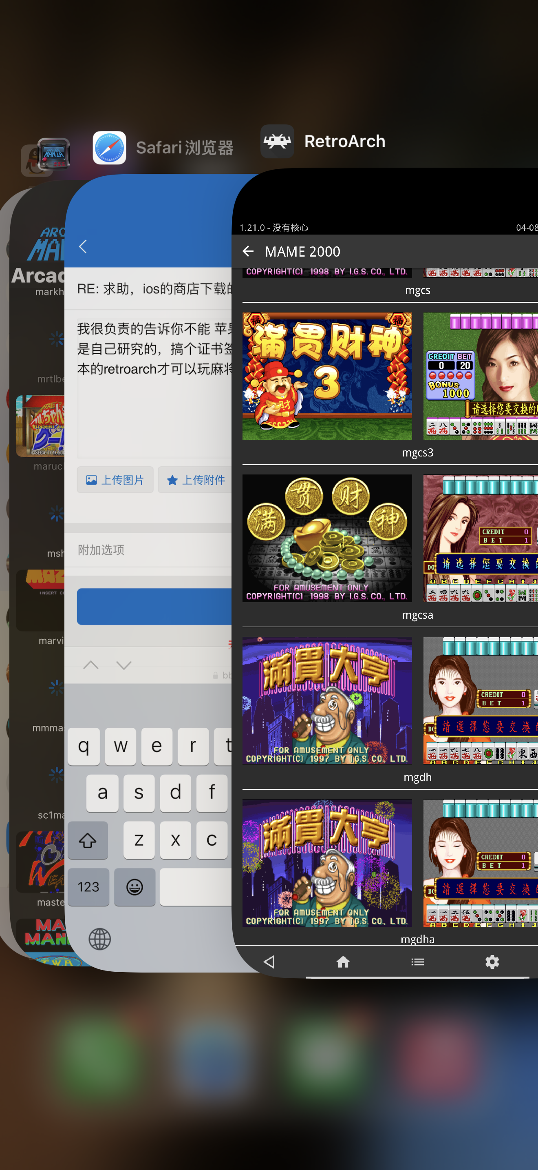This screenshot has width=538, height=1170.
Task: Select RetroArch app label in switcher
Action: [345, 141]
